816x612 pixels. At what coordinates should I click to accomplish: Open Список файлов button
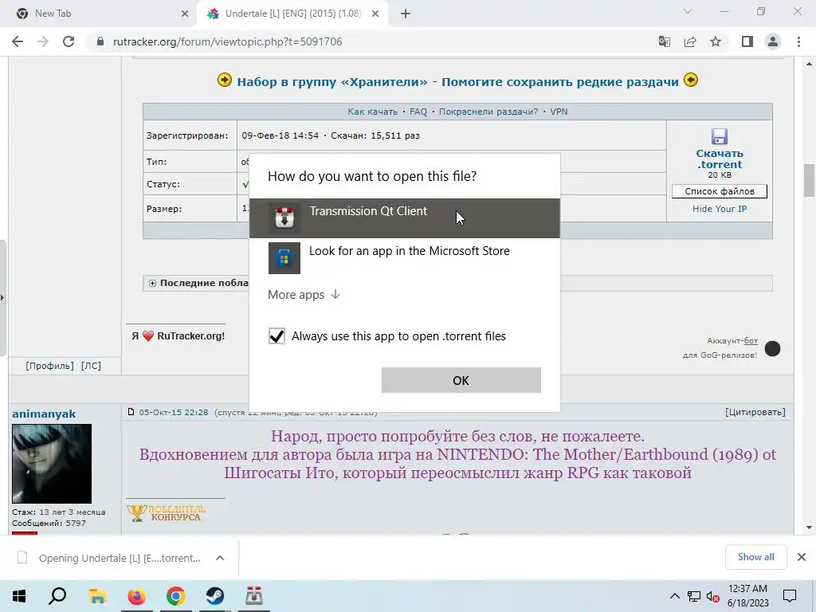(720, 191)
